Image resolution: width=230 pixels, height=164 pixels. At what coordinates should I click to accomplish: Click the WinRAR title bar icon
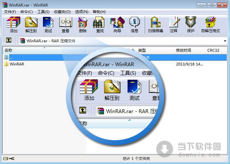[5, 5]
